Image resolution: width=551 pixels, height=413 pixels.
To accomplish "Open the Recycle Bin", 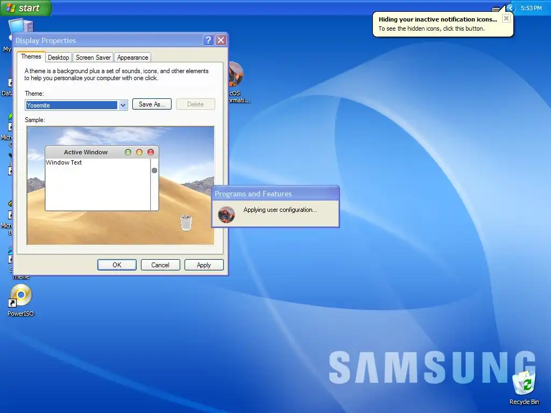I will 524,387.
